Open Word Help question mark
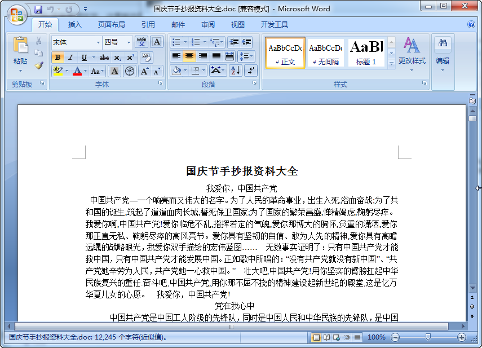 tap(471, 24)
